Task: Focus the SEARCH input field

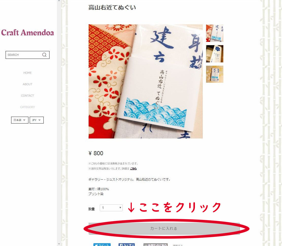Action: click(23, 55)
